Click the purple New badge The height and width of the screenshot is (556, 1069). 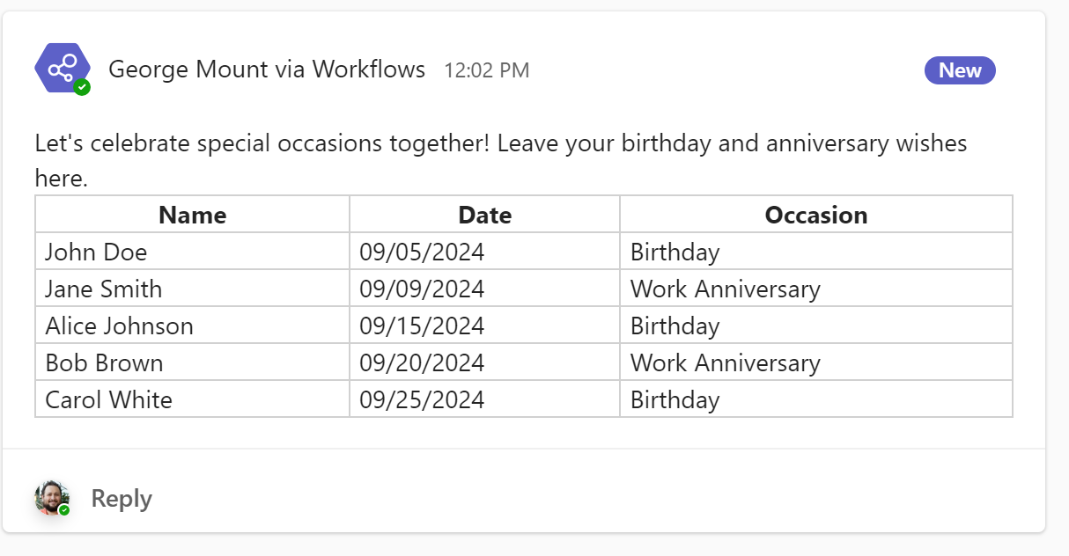(959, 70)
